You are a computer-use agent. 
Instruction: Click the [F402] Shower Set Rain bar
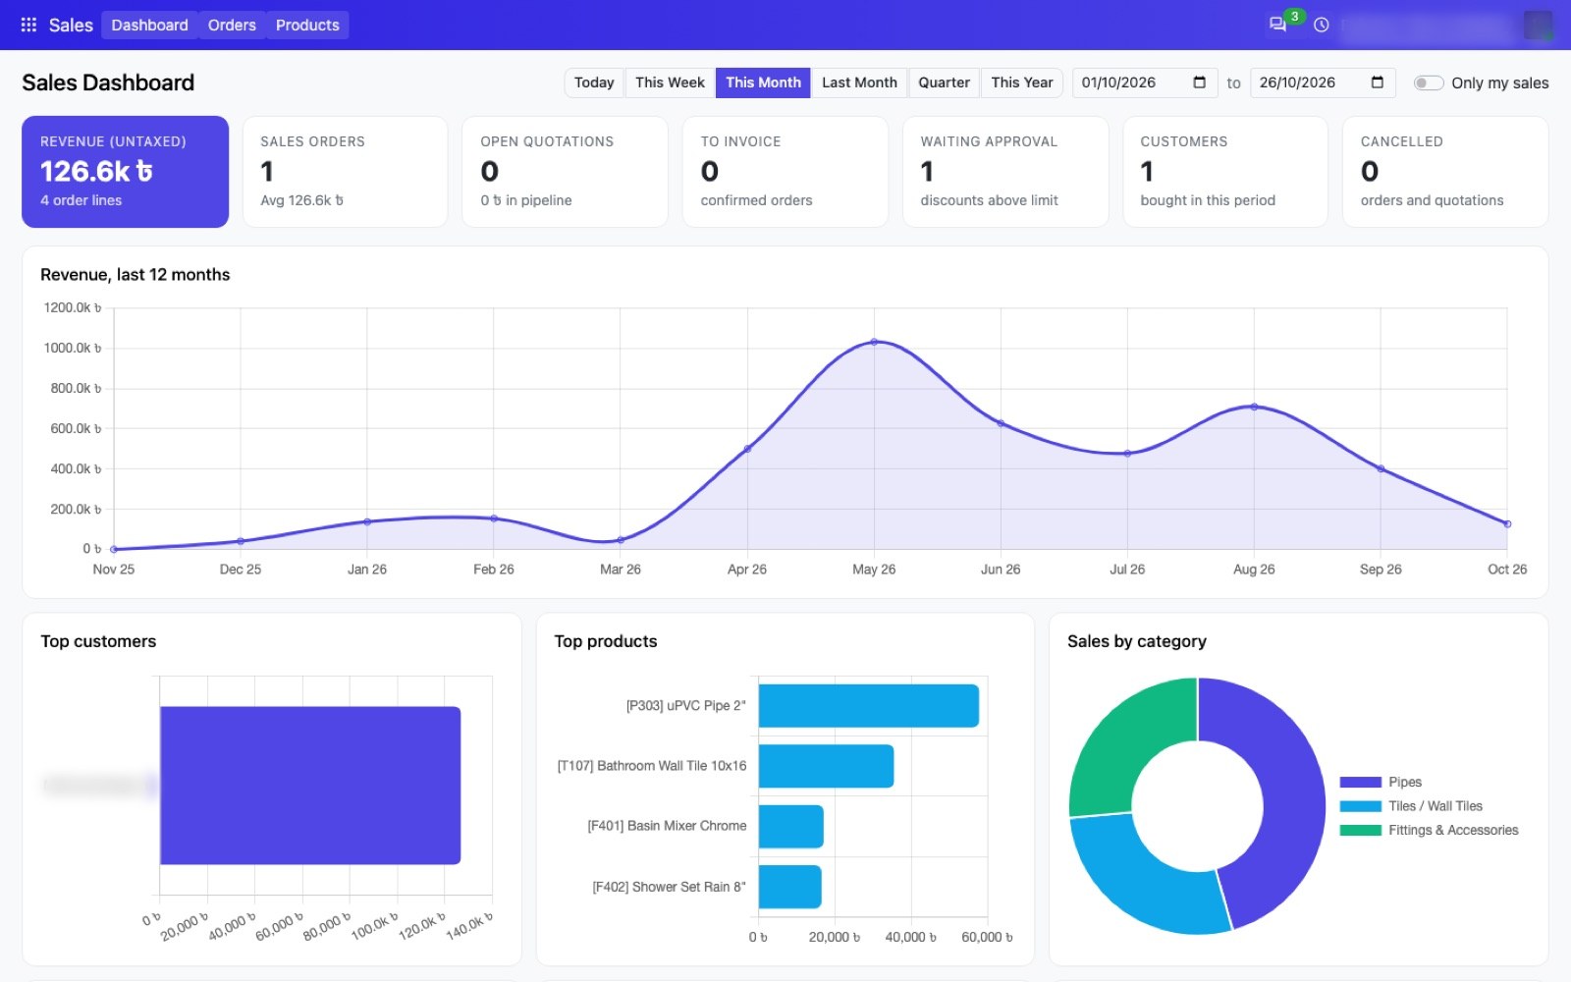click(x=789, y=887)
